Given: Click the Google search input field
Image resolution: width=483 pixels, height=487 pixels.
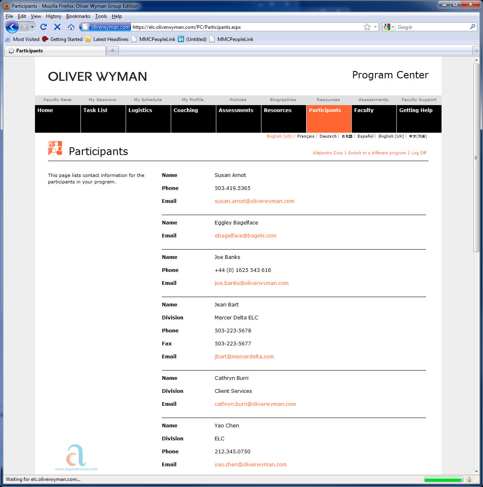Looking at the screenshot, I should (432, 27).
